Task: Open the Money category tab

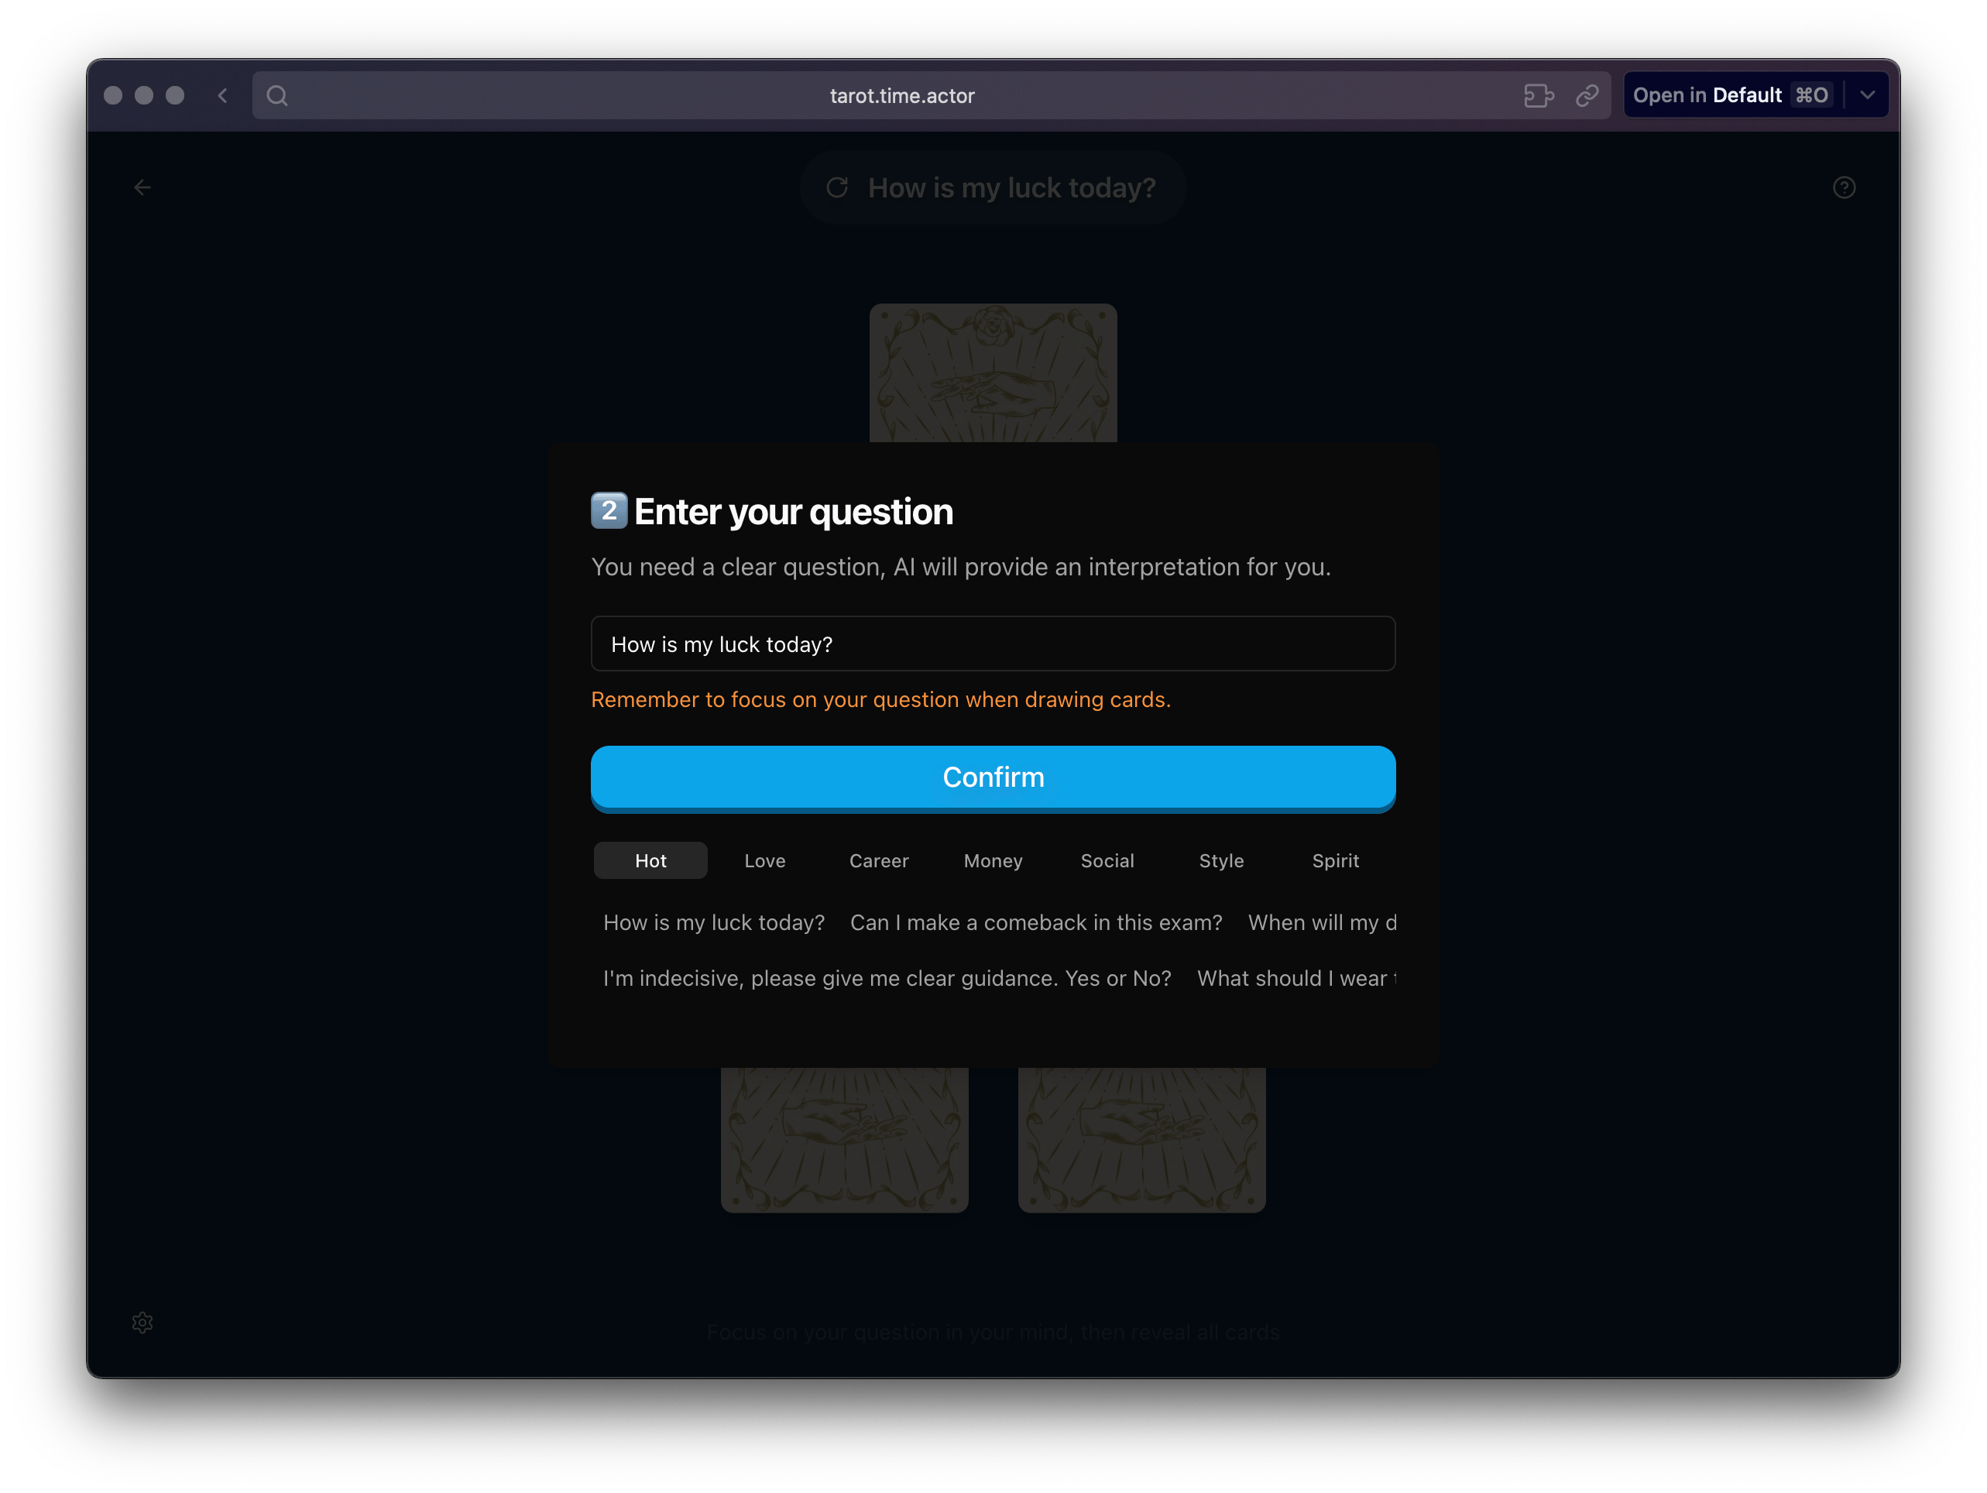Action: pyautogui.click(x=993, y=860)
